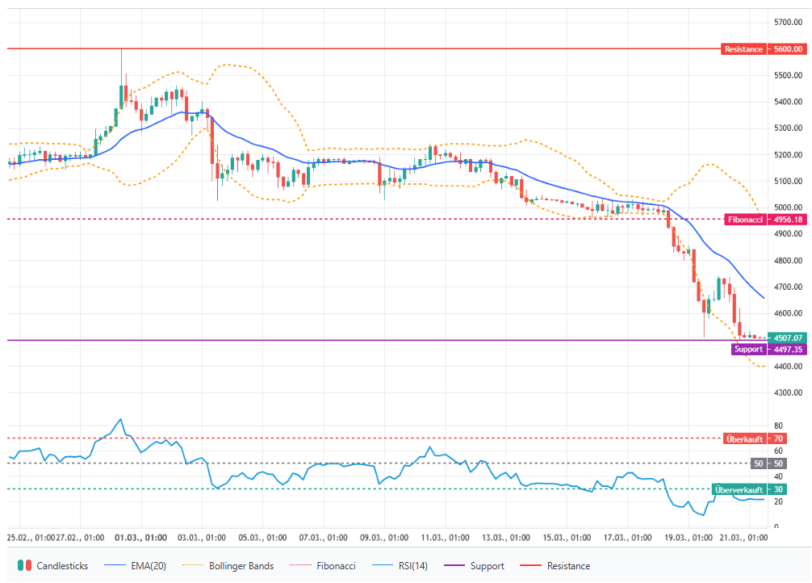Screen dimensions: 812x583
Task: Click the EMA(20) line icon in legend
Action: coord(113,565)
